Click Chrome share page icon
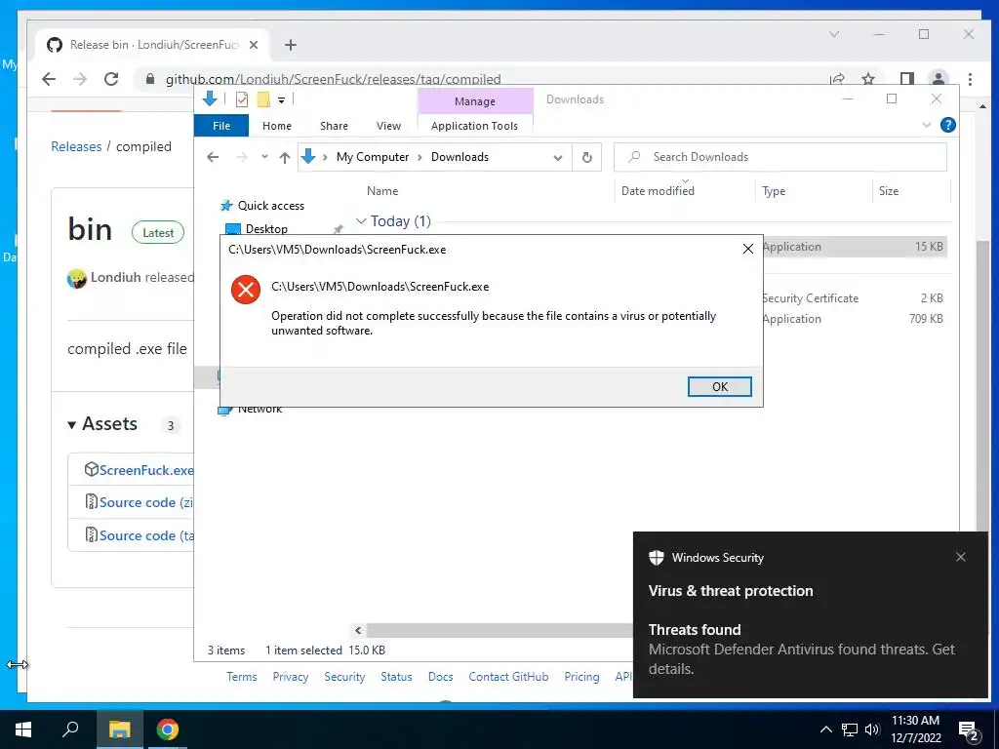Image resolution: width=999 pixels, height=749 pixels. [x=837, y=79]
